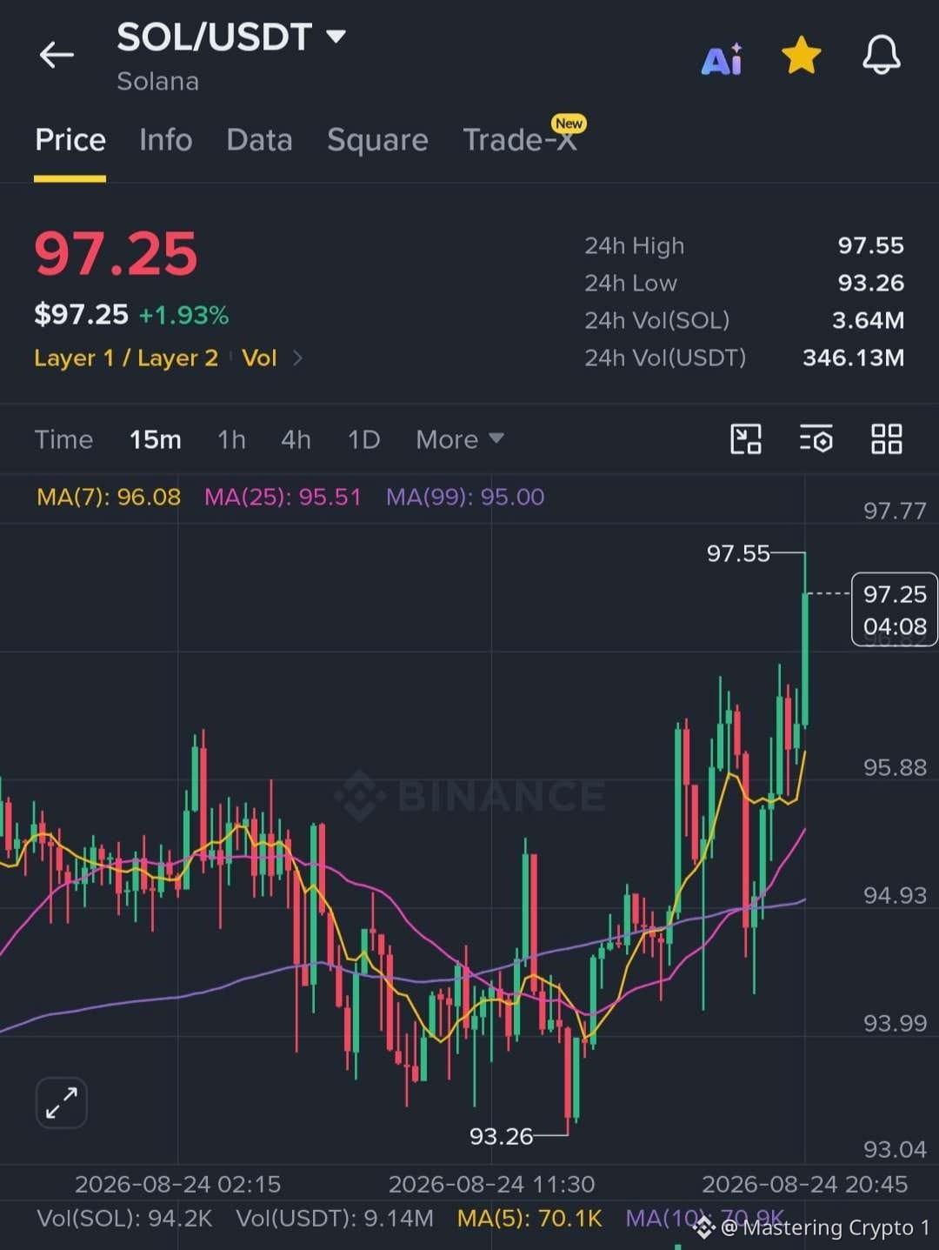
Task: Tap the 2026-08-24 11:30 time label
Action: [491, 1184]
